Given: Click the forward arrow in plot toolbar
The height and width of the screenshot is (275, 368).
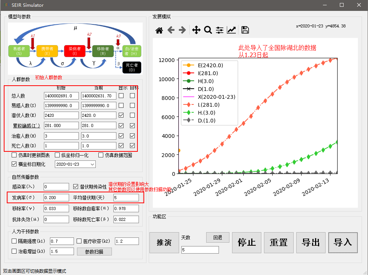Looking at the screenshot, I should [182, 30].
